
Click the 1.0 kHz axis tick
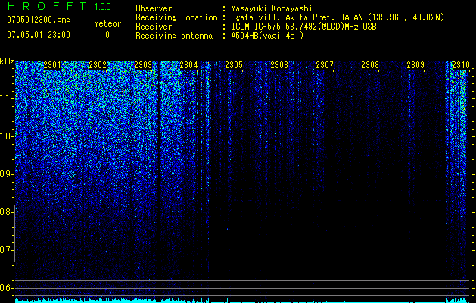point(6,136)
